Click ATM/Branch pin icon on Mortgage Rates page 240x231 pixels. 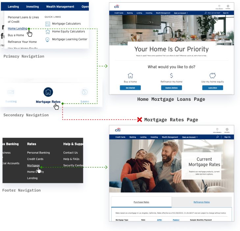coord(217,129)
